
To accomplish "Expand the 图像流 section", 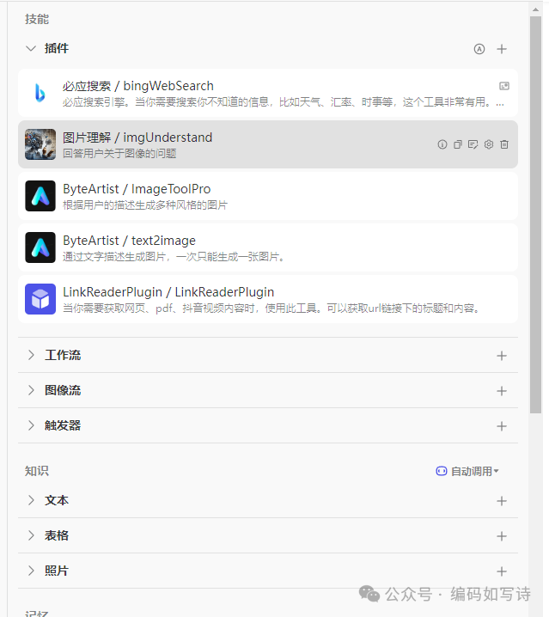I will [31, 390].
